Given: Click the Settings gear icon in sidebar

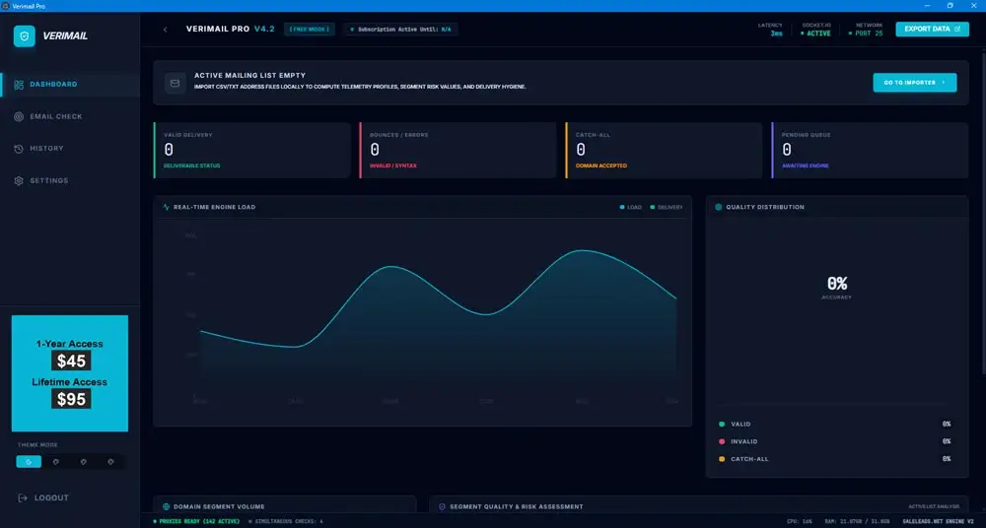Looking at the screenshot, I should point(19,180).
